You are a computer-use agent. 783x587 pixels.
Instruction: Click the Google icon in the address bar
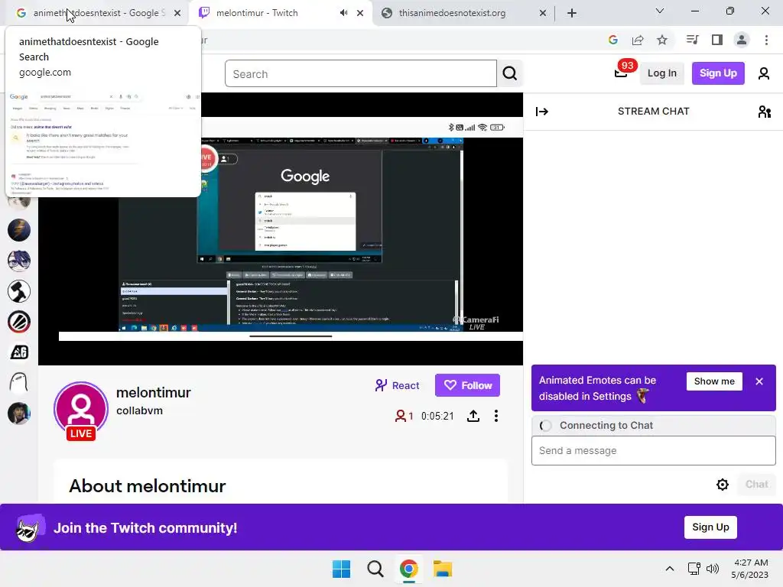pos(613,40)
